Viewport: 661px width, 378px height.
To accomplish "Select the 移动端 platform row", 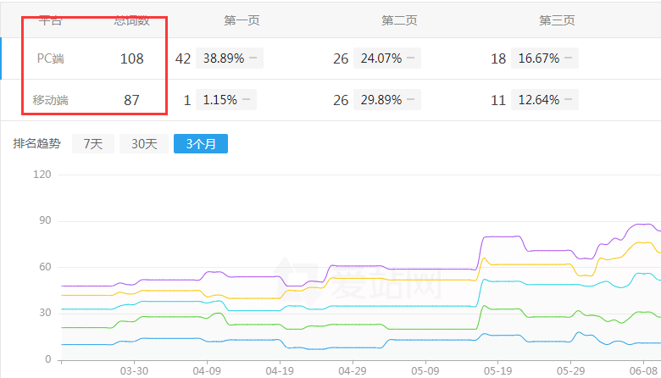I will pyautogui.click(x=51, y=100).
